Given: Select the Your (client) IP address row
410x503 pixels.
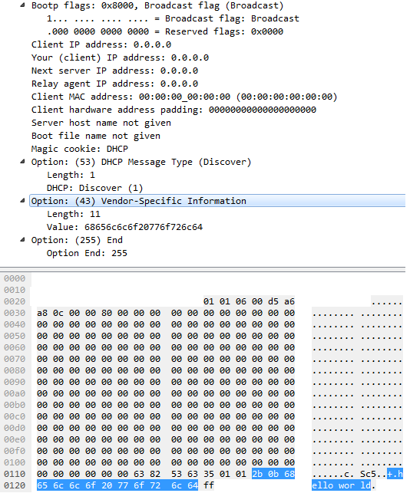Looking at the screenshot, I should click(120, 58).
